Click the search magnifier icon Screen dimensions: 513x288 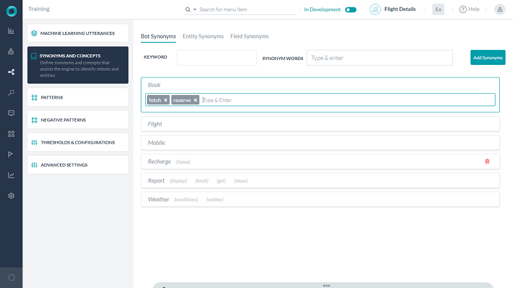[x=188, y=9]
